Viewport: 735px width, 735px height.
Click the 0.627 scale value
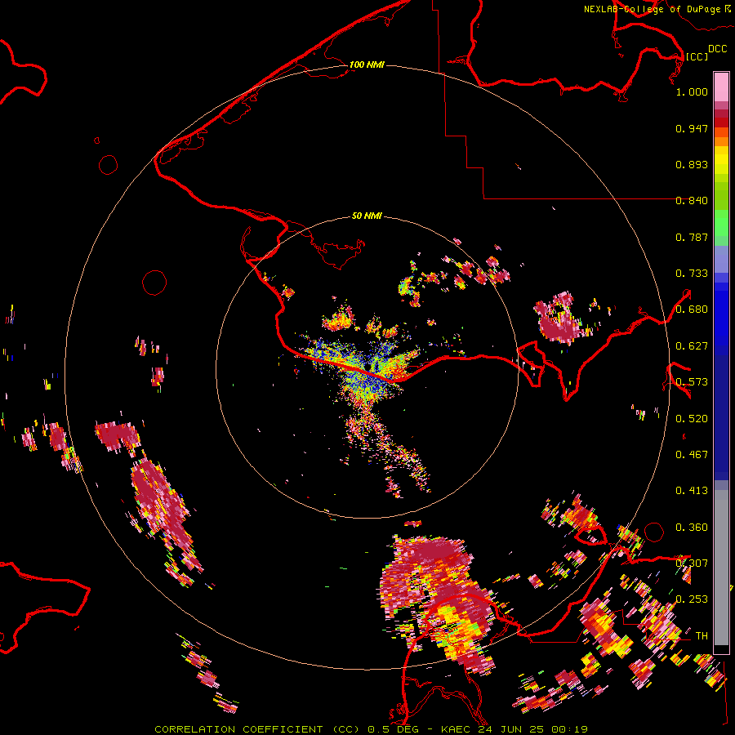[x=692, y=346]
